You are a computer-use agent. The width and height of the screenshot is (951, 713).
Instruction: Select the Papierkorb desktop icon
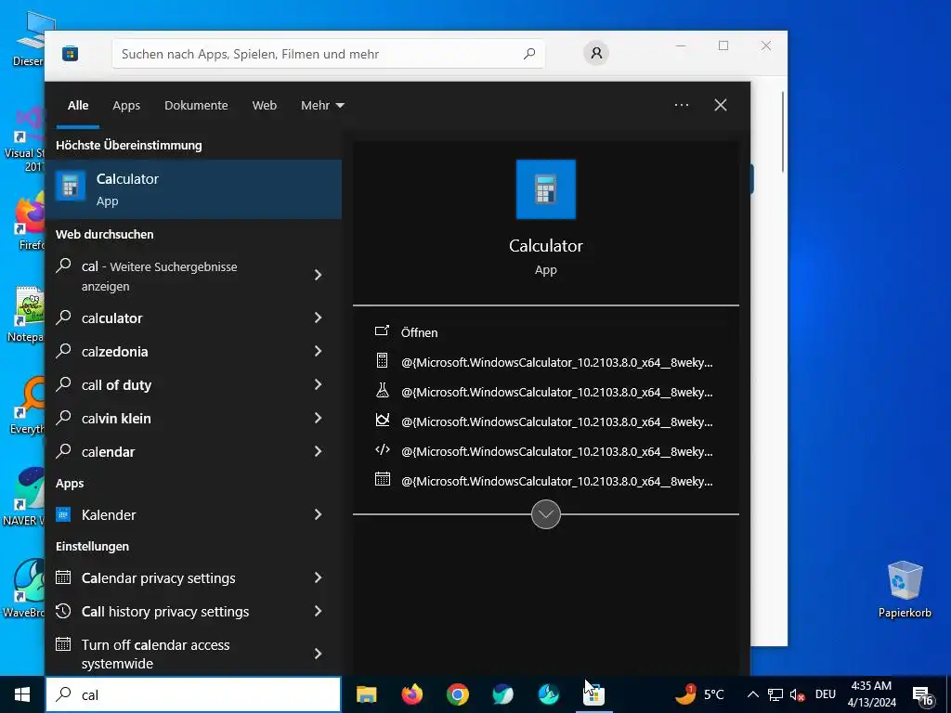(905, 589)
